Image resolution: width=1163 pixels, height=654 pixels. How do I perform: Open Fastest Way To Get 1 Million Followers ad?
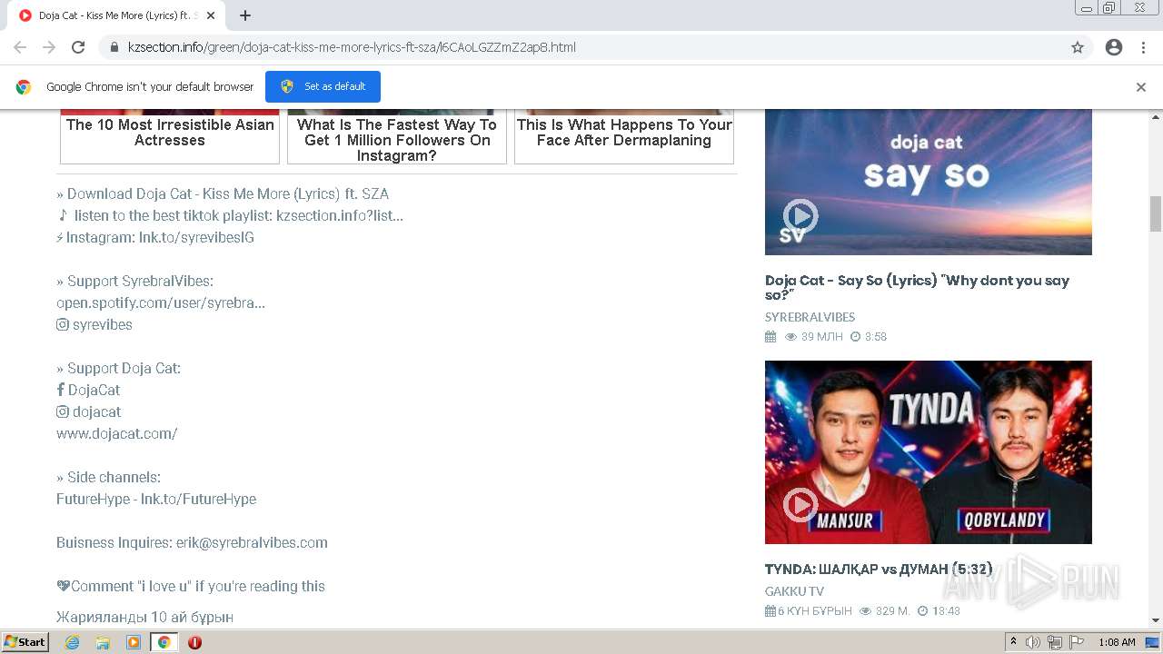click(397, 136)
